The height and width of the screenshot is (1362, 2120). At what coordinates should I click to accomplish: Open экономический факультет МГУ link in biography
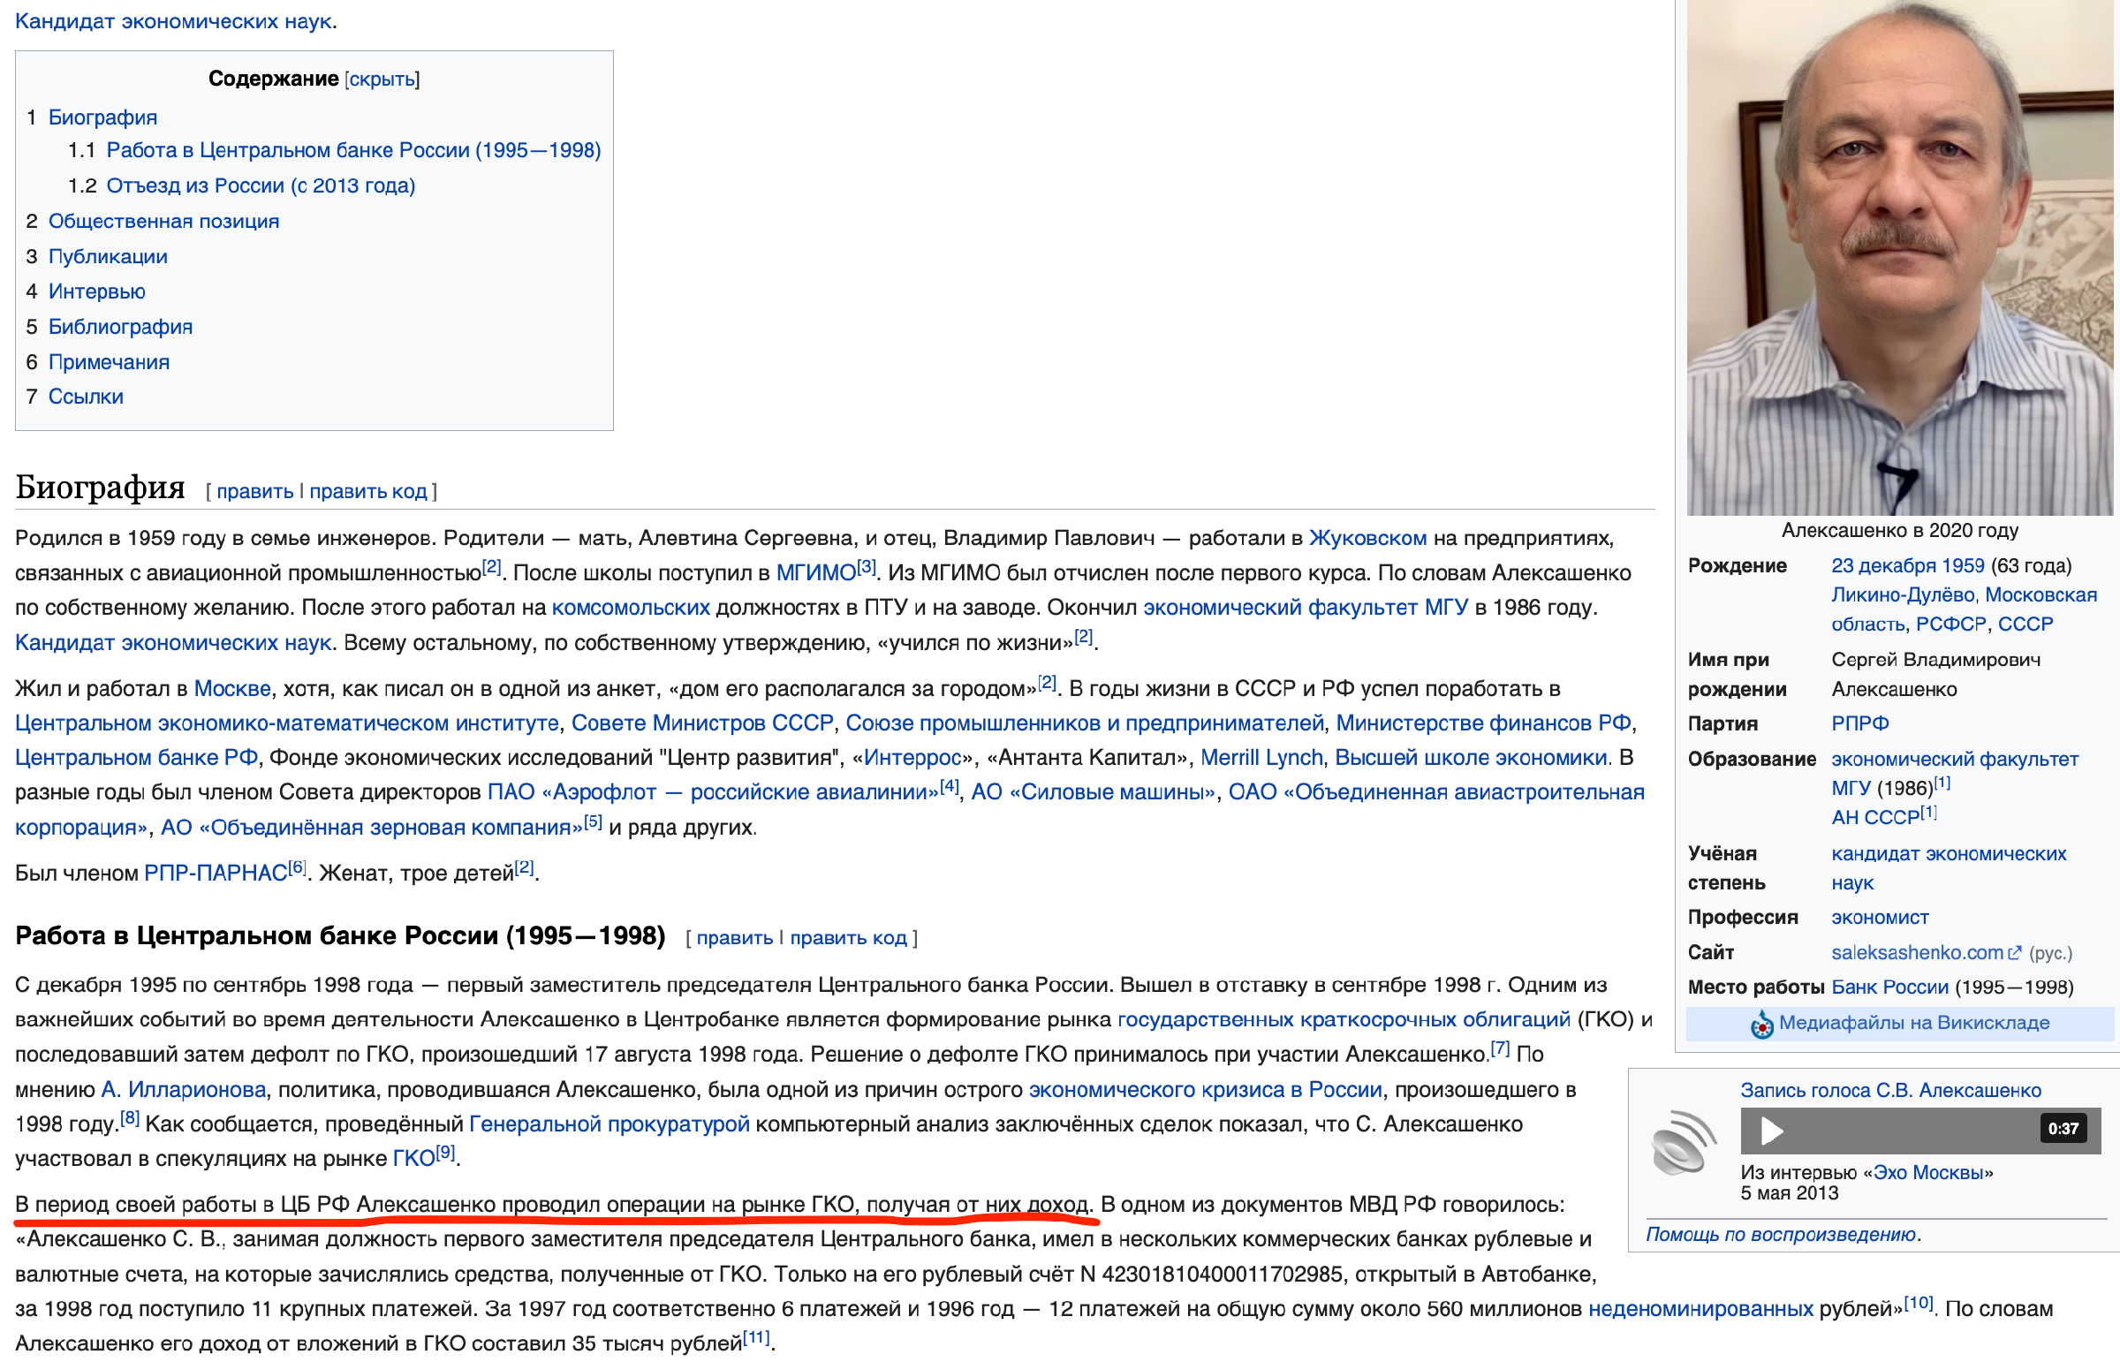pos(1306,608)
